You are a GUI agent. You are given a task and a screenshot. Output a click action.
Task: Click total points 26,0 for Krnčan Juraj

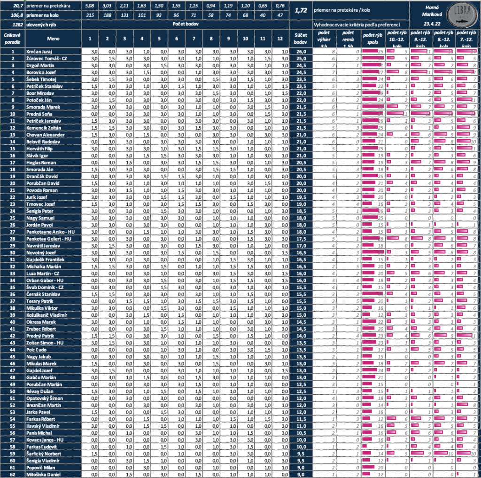301,52
